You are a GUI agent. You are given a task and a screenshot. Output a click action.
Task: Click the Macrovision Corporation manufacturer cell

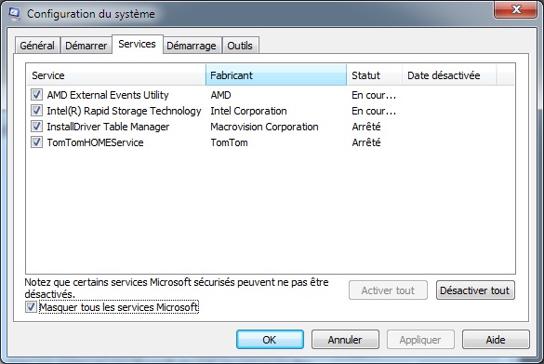click(264, 127)
